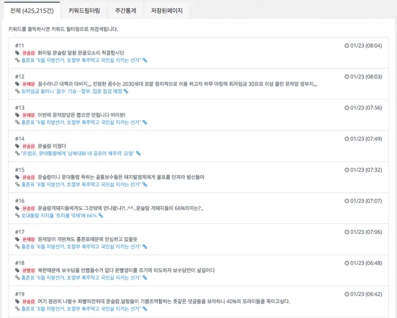Click the tag icon in row #13
The width and height of the screenshot is (397, 318).
click(x=17, y=115)
